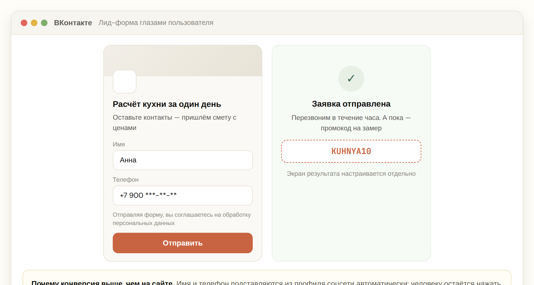
Task: Click the red window close dot
Action: [24, 23]
